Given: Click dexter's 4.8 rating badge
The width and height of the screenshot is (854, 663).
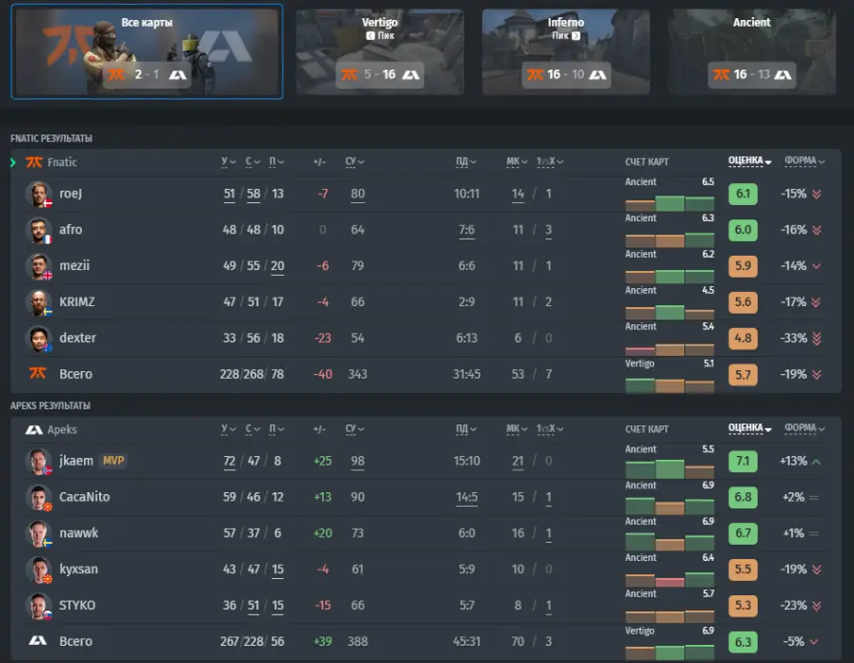Looking at the screenshot, I should click(x=742, y=338).
